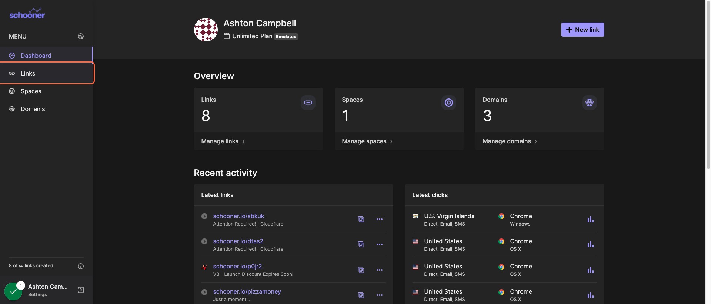Click the WWW globe icon on Domains card
The height and width of the screenshot is (304, 711).
[590, 103]
